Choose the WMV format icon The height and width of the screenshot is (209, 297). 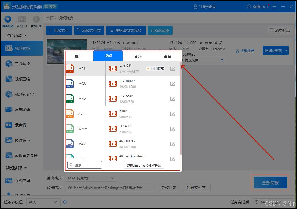(x=70, y=129)
